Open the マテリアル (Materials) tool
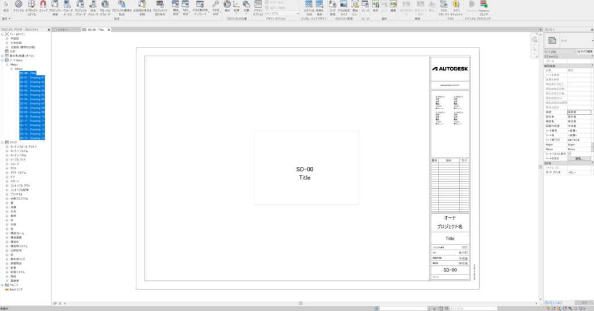Screen dimensions: 594x311 (19, 6)
